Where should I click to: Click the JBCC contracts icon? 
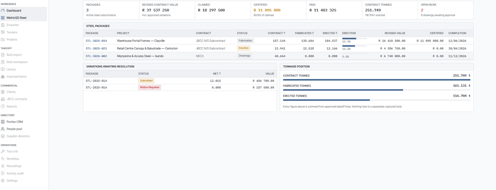click(x=3, y=99)
